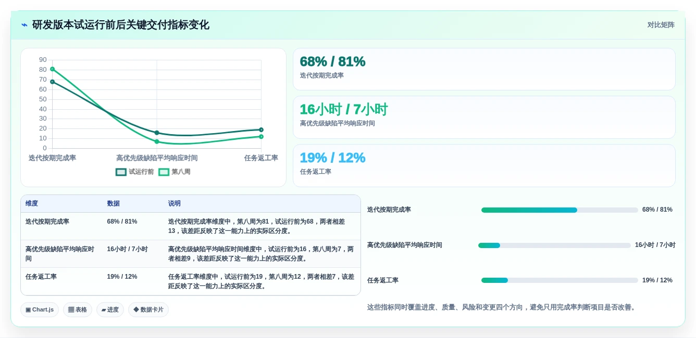
Task: Click the 迭代按期完成率 progress bar
Action: [560, 210]
